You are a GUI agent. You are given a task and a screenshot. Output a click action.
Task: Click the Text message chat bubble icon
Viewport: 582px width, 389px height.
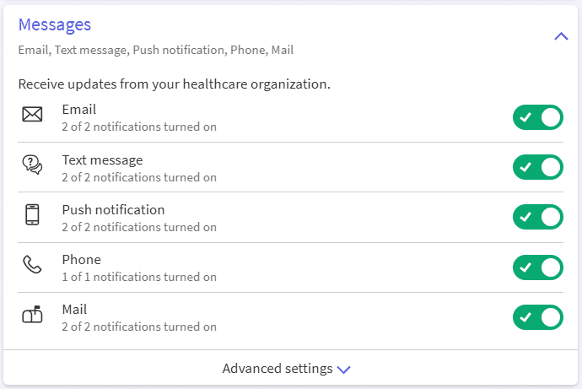[x=32, y=165]
